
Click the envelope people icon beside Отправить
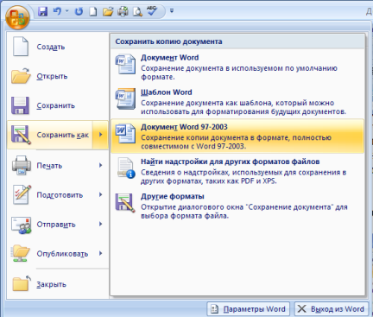pos(21,225)
